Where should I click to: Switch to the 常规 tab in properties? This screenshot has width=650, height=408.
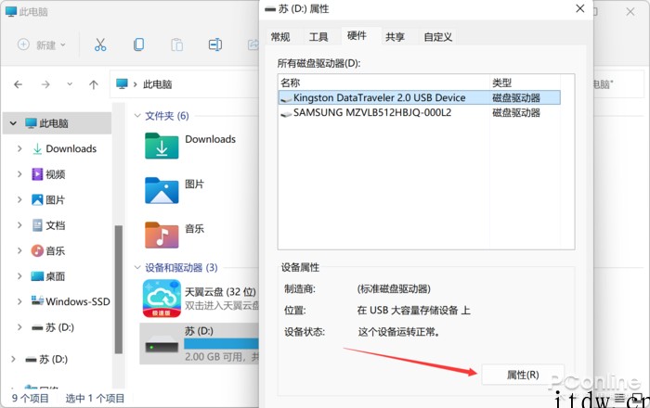pos(280,37)
